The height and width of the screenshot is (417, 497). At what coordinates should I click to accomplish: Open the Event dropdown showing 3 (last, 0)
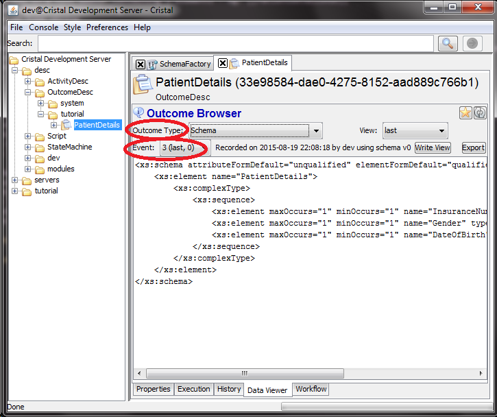(184, 147)
